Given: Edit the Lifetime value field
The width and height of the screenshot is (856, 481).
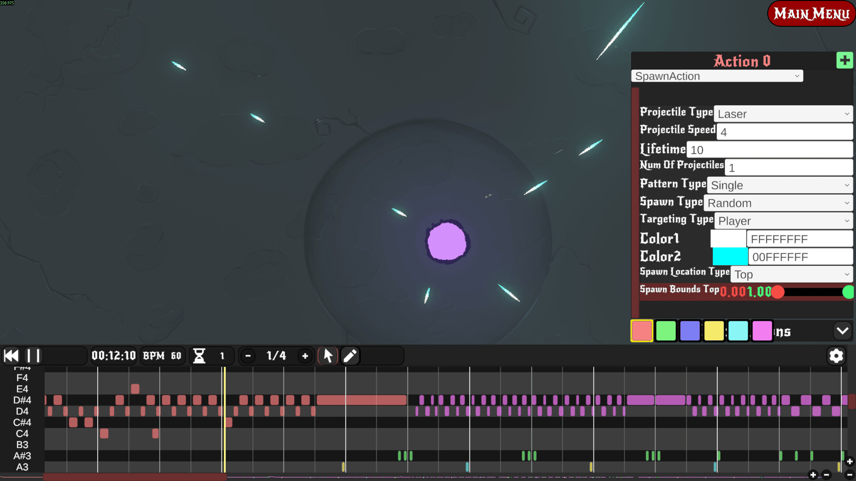Looking at the screenshot, I should pos(769,149).
